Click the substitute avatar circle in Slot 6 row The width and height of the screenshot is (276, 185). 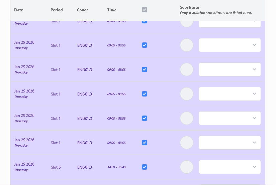click(x=187, y=167)
